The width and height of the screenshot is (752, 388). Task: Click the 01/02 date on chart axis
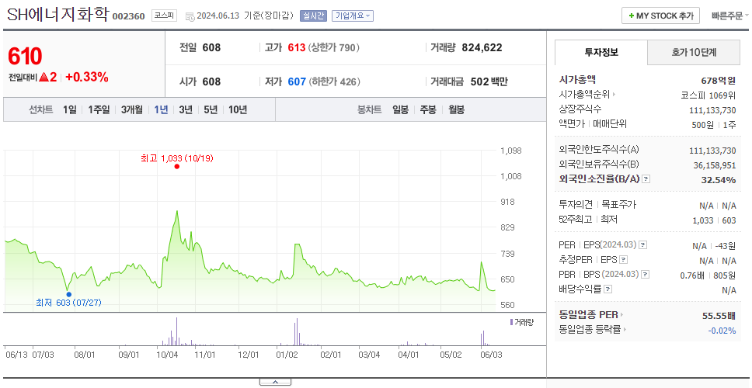pos(287,355)
